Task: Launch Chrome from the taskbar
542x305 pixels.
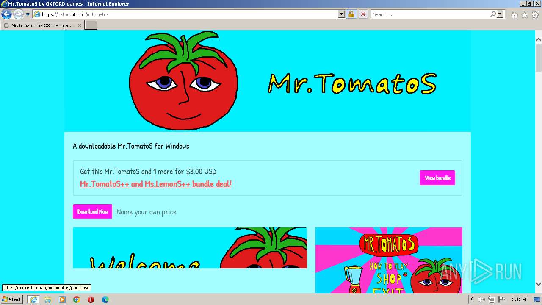Action: [x=77, y=299]
